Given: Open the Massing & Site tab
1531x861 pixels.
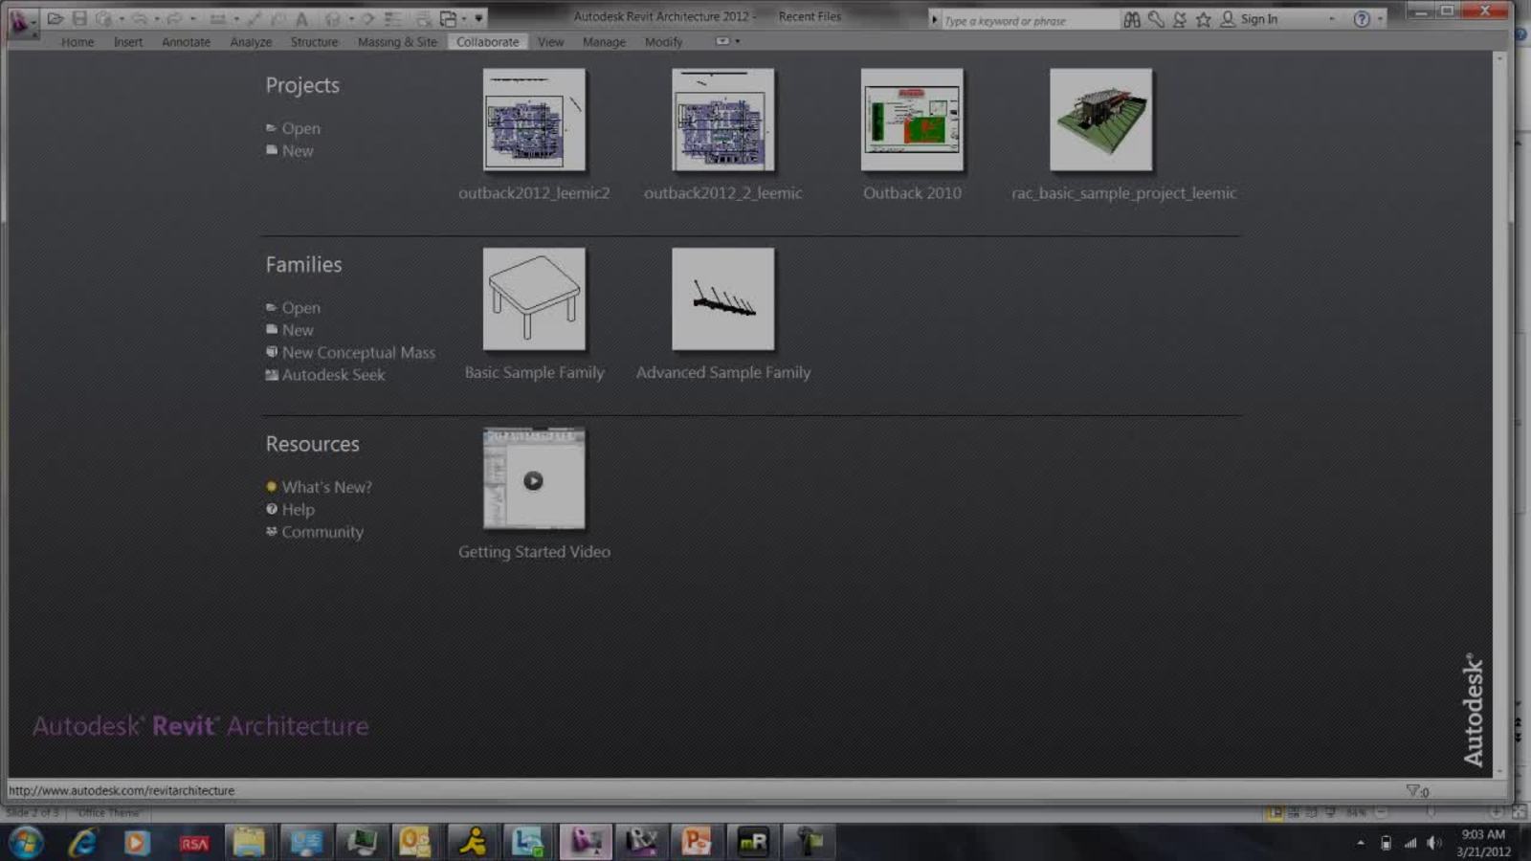Looking at the screenshot, I should (397, 42).
